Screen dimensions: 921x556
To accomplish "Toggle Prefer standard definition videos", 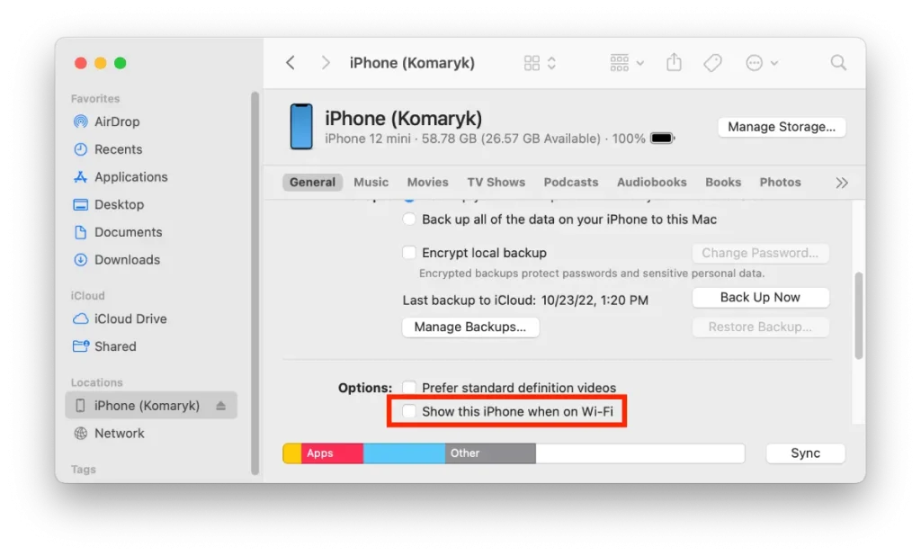I will click(x=409, y=388).
